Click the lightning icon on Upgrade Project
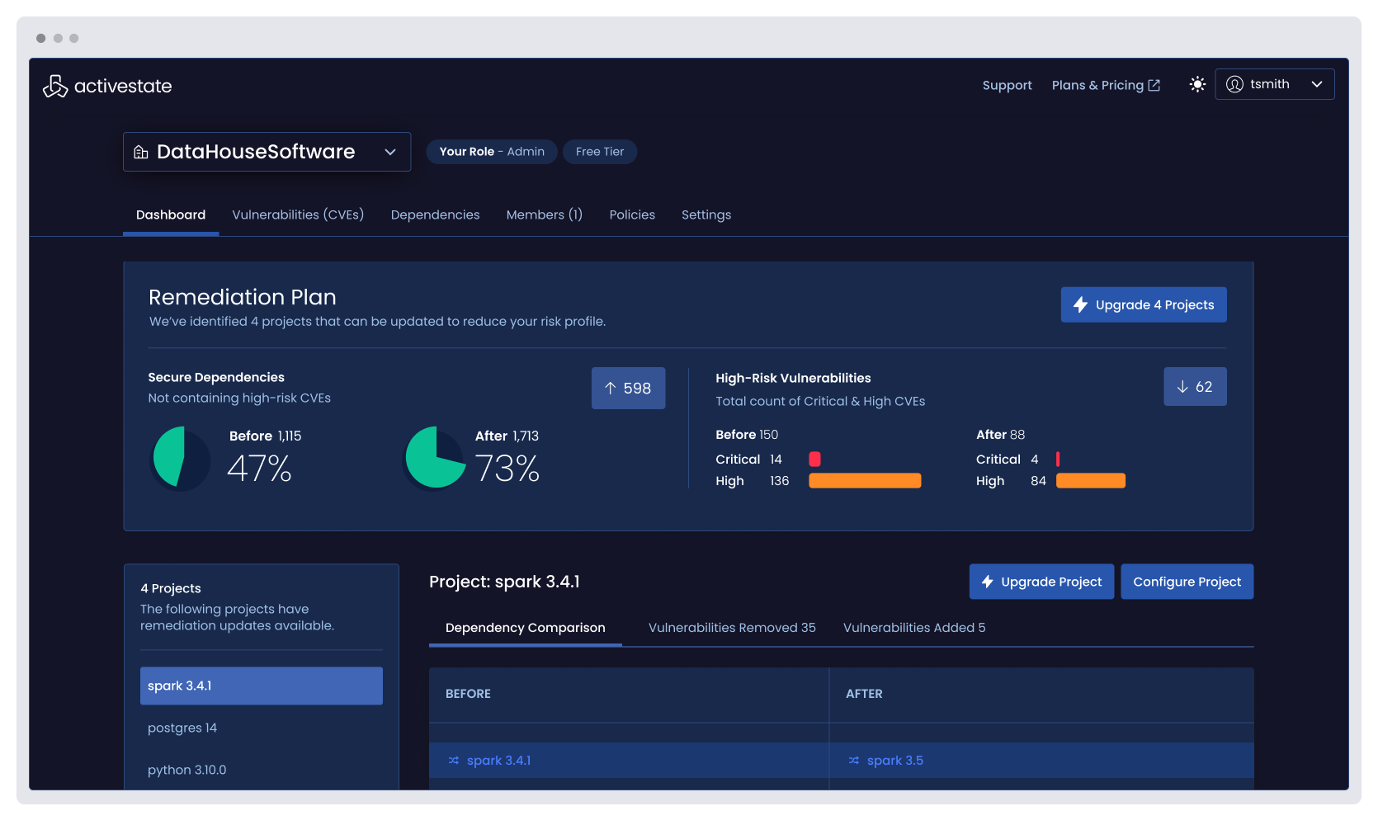This screenshot has width=1378, height=825. click(988, 582)
